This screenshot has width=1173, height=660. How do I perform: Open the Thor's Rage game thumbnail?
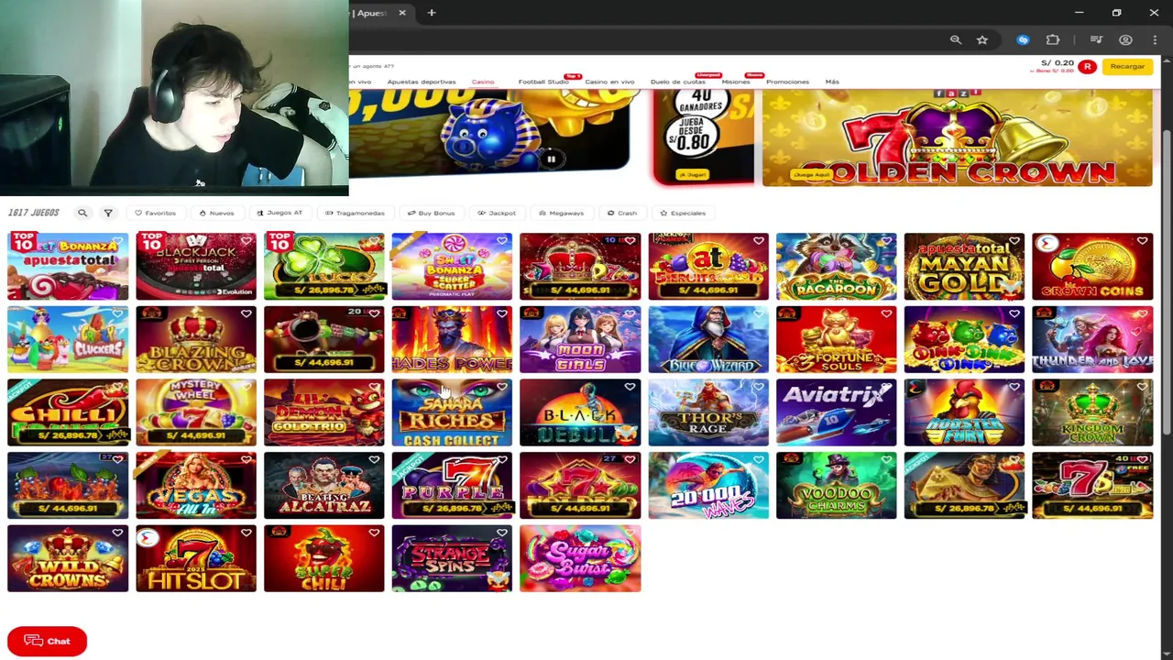(708, 412)
